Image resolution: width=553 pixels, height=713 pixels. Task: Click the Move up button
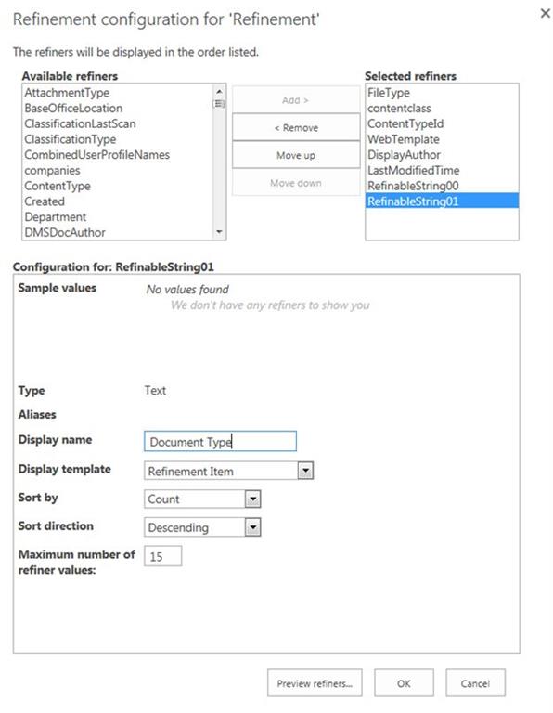[296, 156]
